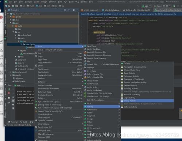182x141 pixels.
Task: Open the Build menu
Action: coord(60,2)
